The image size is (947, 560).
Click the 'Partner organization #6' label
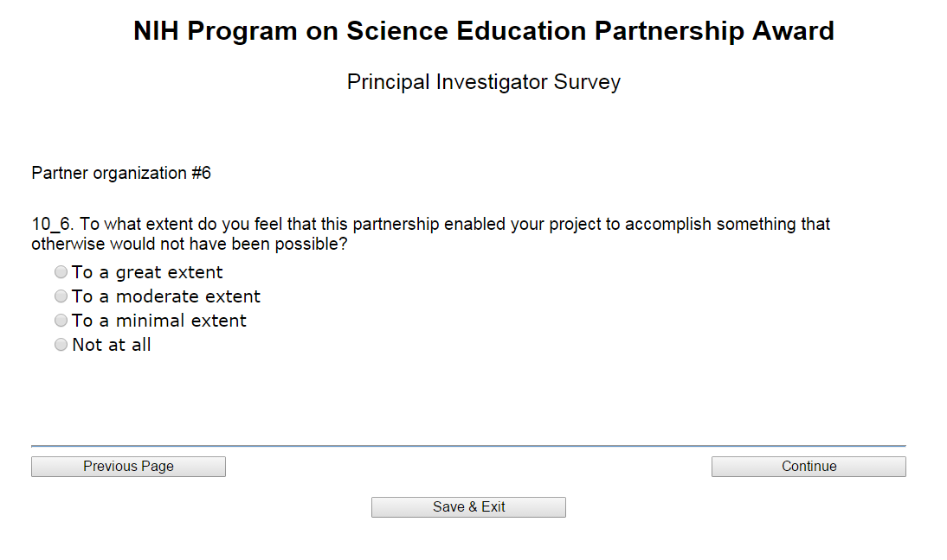[x=121, y=173]
